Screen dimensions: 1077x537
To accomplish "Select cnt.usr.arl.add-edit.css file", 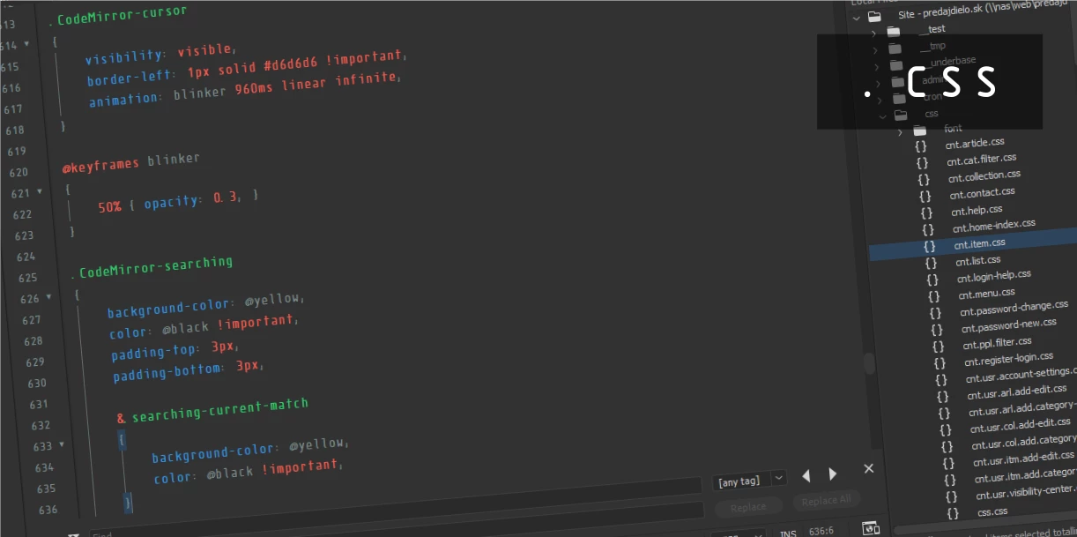I will coord(1017,392).
